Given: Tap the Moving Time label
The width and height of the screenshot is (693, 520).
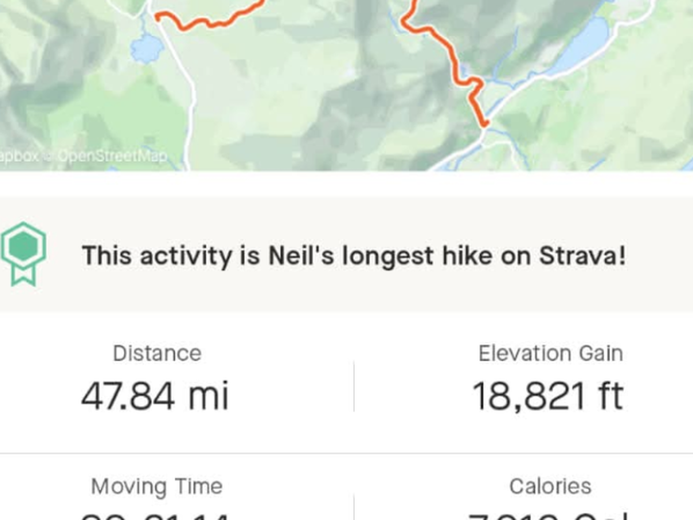Looking at the screenshot, I should pyautogui.click(x=157, y=486).
